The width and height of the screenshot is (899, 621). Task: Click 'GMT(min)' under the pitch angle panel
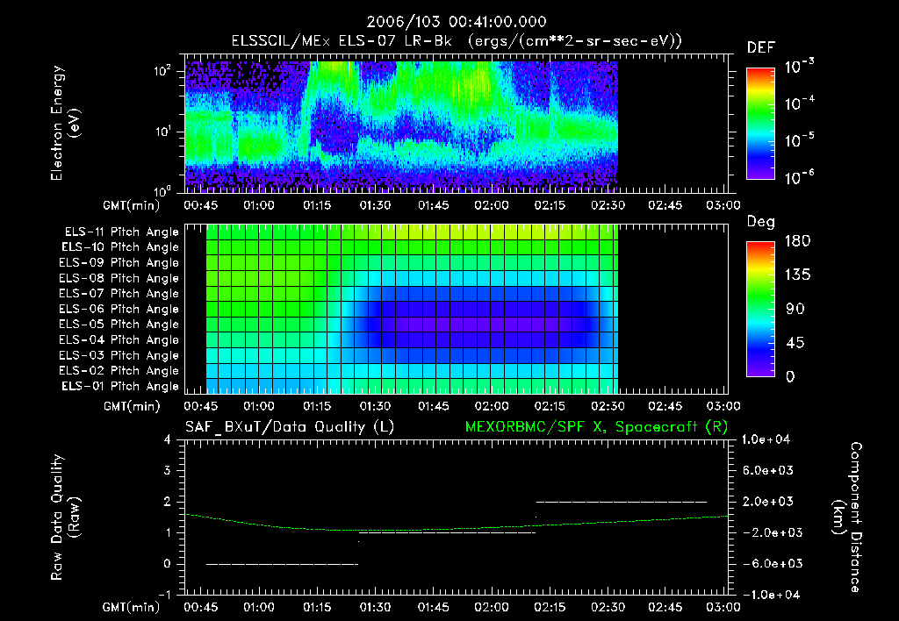[132, 406]
